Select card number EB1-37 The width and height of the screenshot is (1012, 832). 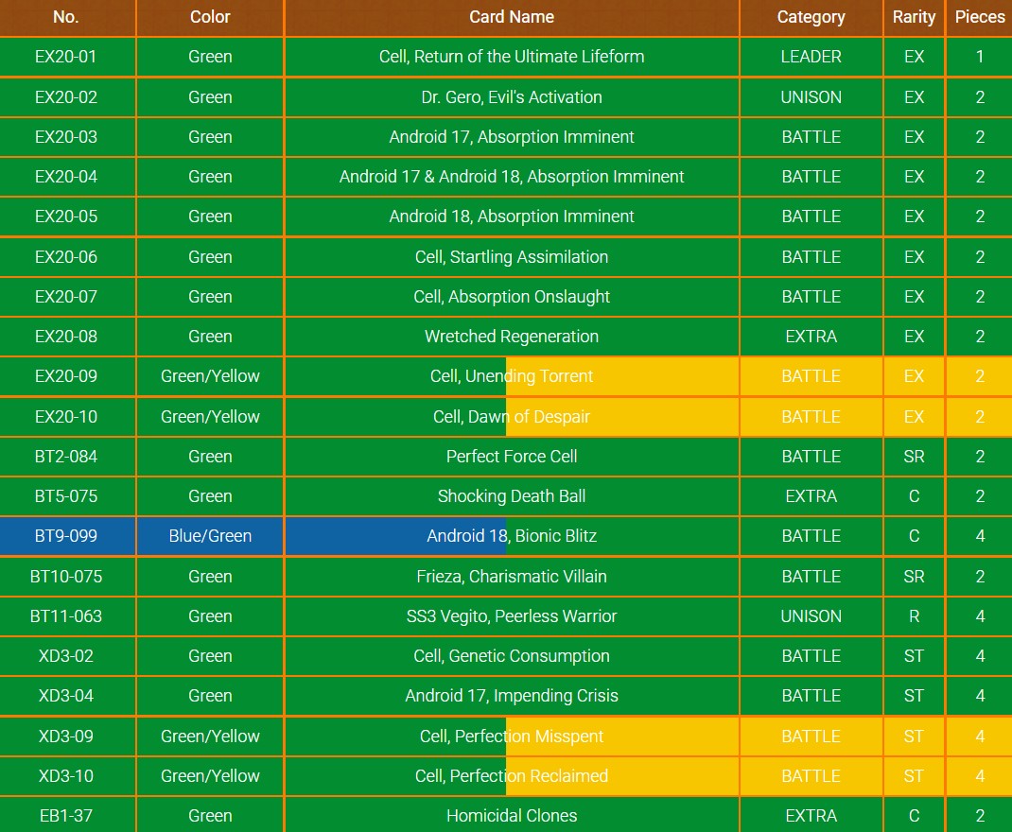[66, 817]
